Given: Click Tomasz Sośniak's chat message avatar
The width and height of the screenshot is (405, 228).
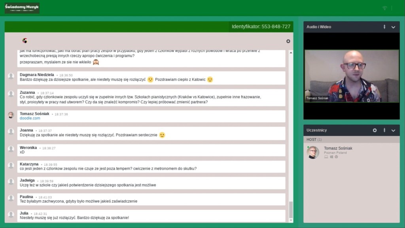Looking at the screenshot, I should (x=11, y=115).
